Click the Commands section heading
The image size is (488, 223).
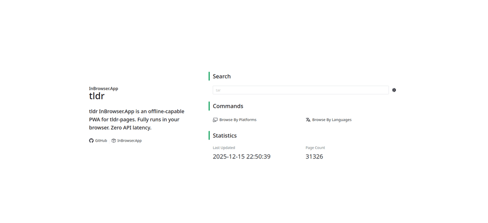click(x=228, y=106)
